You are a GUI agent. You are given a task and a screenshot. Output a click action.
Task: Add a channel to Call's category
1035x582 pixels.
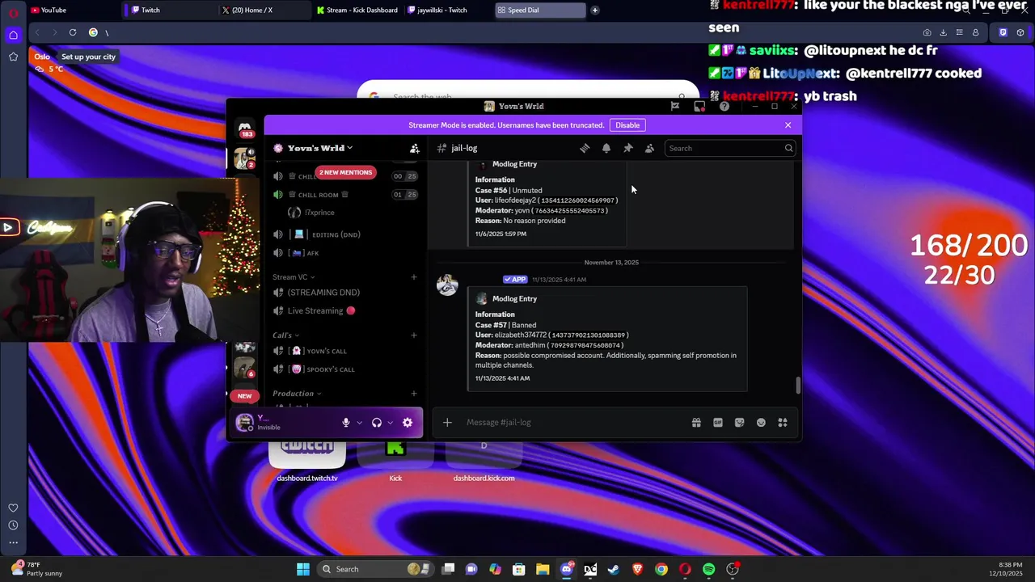click(x=414, y=335)
